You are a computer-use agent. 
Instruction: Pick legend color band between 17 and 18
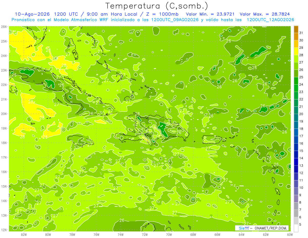click(296, 132)
